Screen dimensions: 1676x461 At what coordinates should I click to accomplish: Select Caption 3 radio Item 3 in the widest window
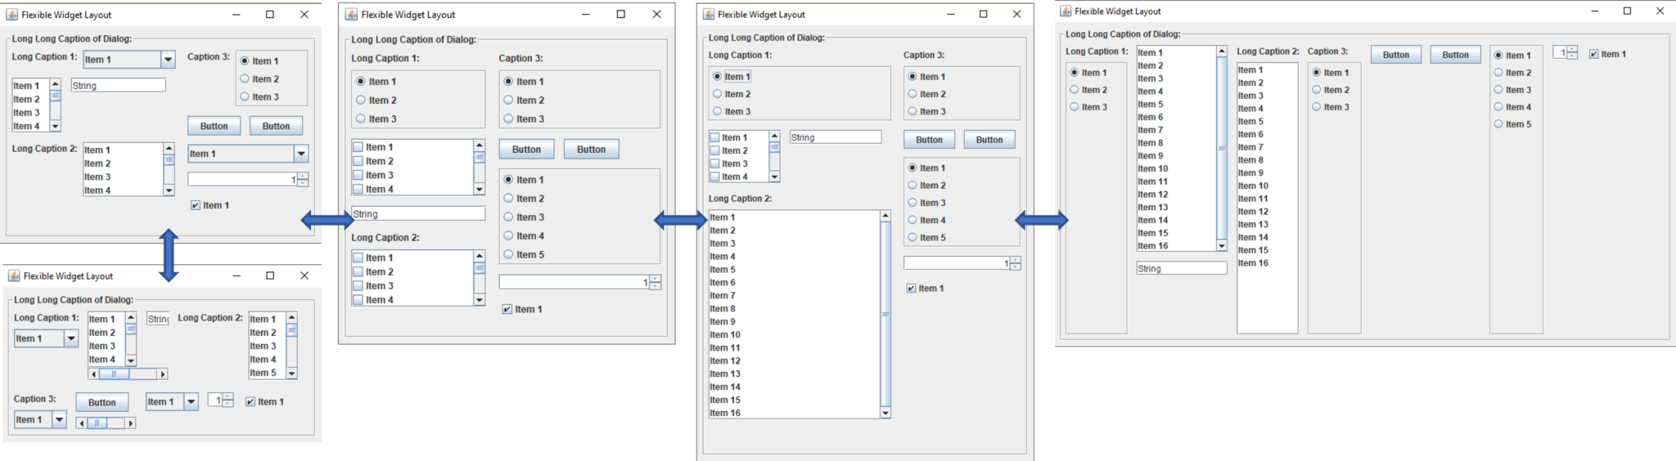tap(1317, 107)
